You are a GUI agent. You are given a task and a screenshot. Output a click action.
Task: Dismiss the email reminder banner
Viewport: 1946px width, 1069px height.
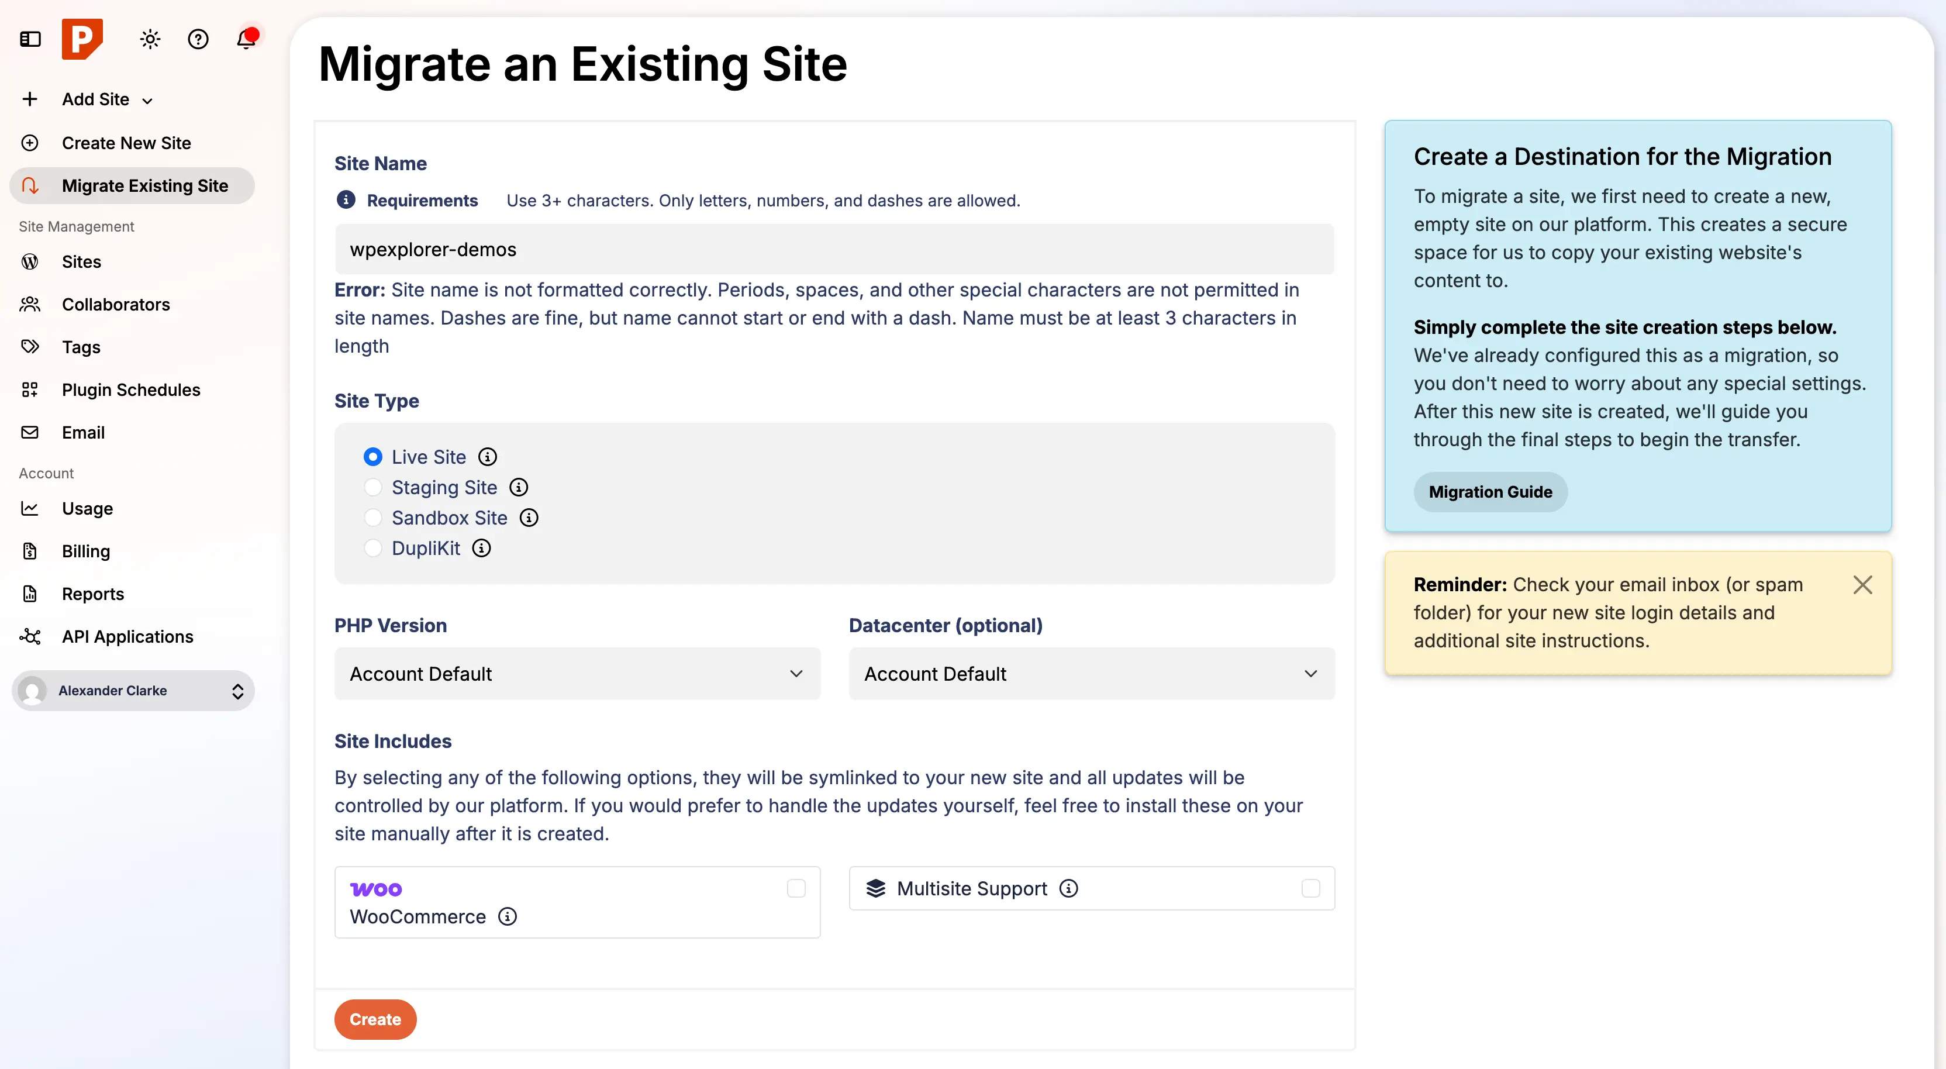pos(1863,584)
